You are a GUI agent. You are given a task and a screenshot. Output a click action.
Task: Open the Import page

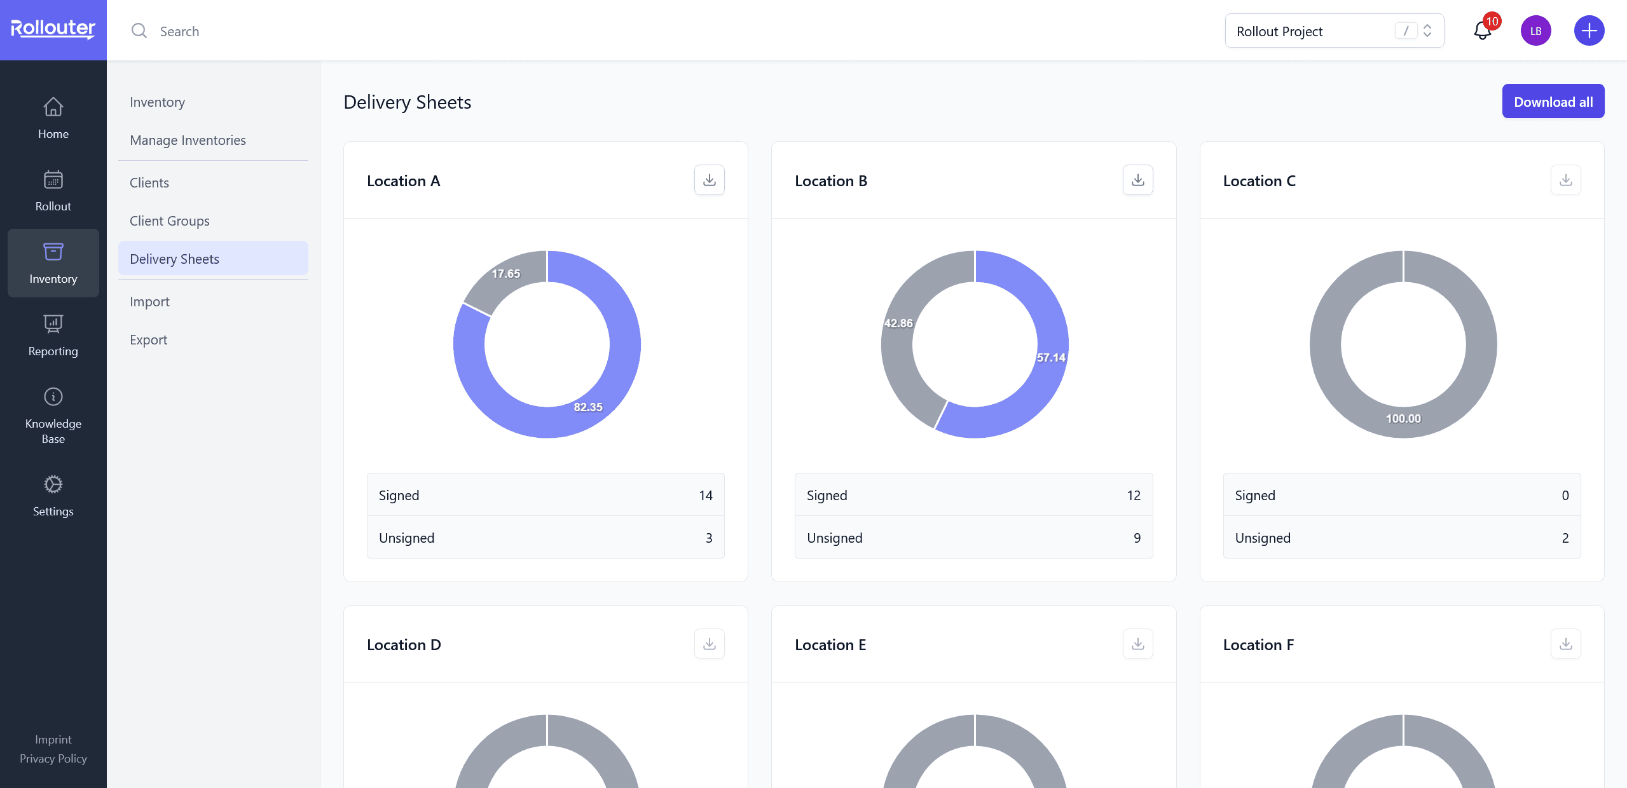213,301
